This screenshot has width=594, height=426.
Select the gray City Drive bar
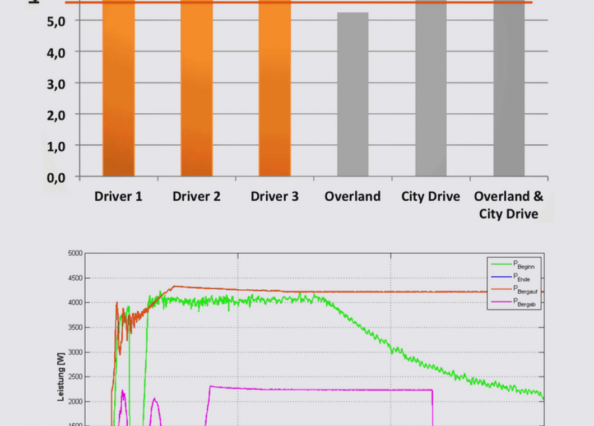[431, 88]
